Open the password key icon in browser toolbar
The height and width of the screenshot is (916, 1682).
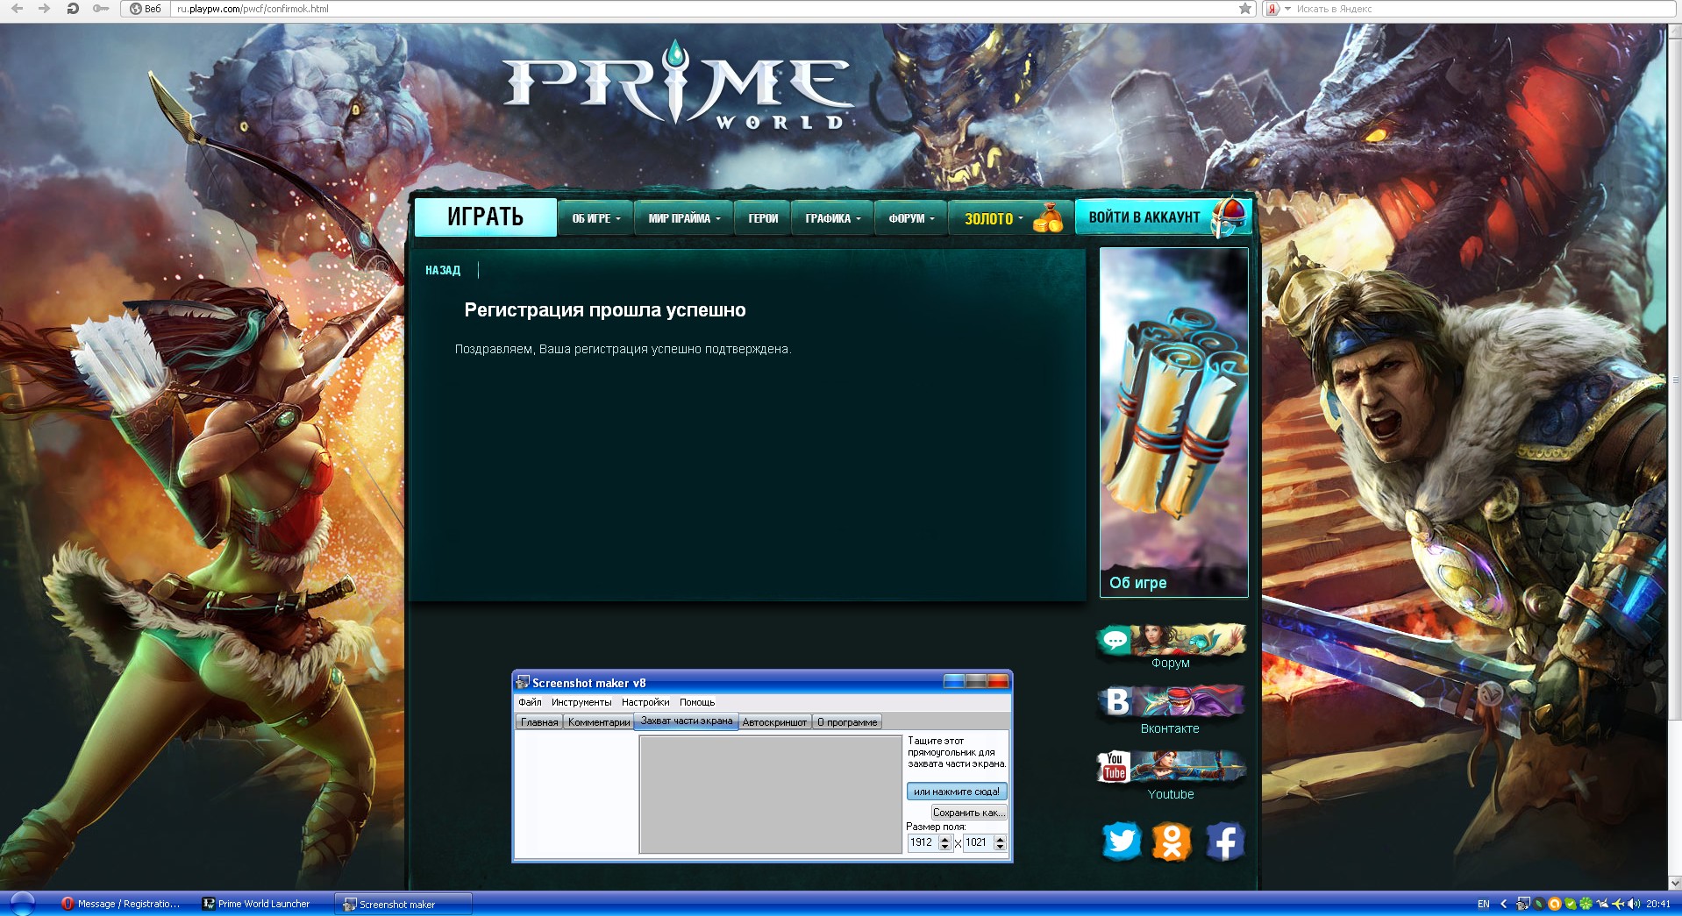pos(101,9)
